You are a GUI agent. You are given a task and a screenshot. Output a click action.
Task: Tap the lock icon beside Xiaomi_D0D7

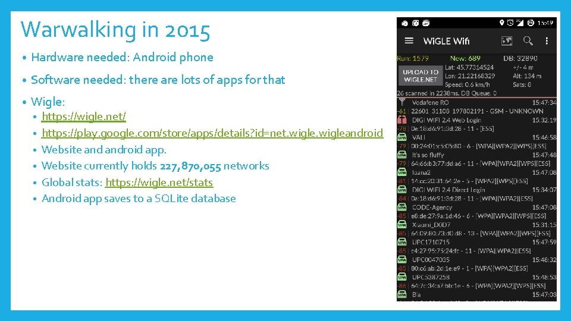coord(402,225)
